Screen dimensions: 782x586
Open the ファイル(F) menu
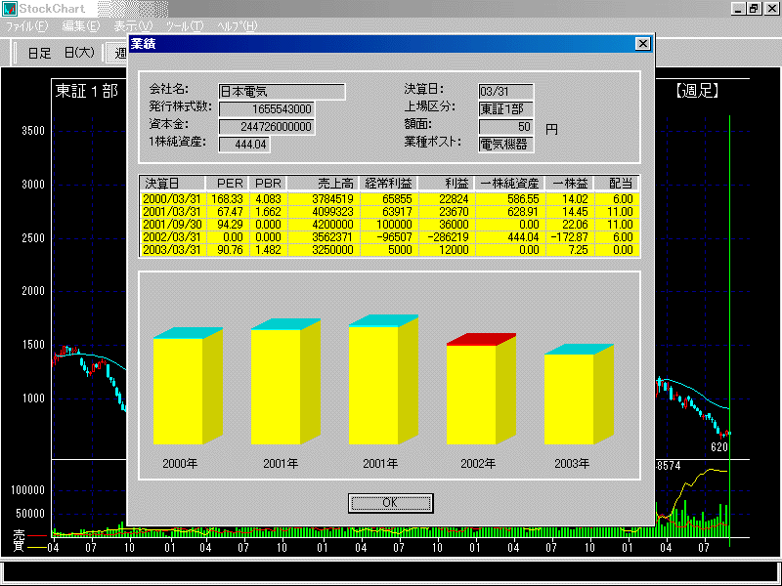(27, 26)
